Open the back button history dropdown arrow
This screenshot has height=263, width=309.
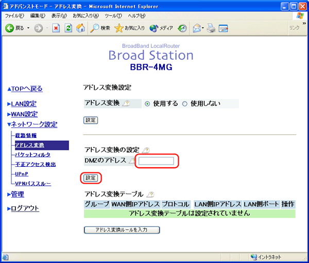coord(28,28)
